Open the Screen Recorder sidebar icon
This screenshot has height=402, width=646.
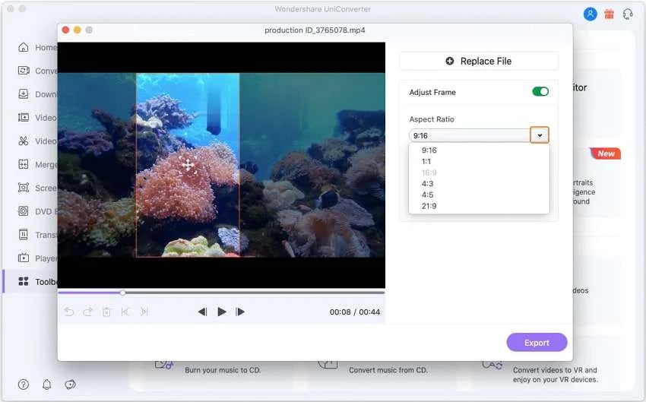point(24,188)
